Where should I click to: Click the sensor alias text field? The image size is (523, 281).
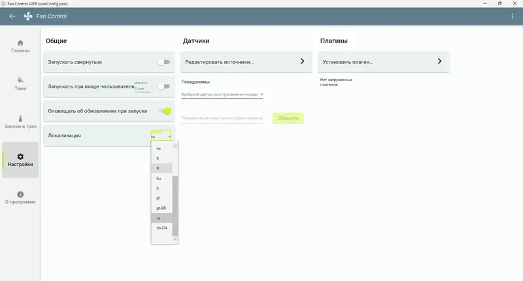tap(222, 118)
